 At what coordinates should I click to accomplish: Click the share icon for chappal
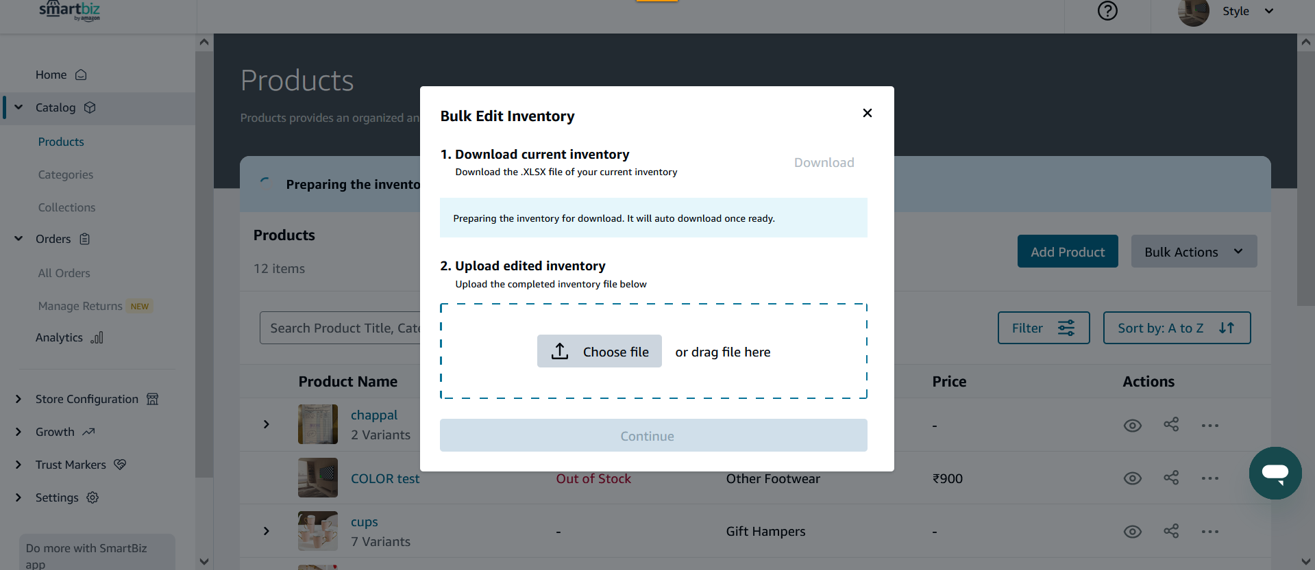1171,425
